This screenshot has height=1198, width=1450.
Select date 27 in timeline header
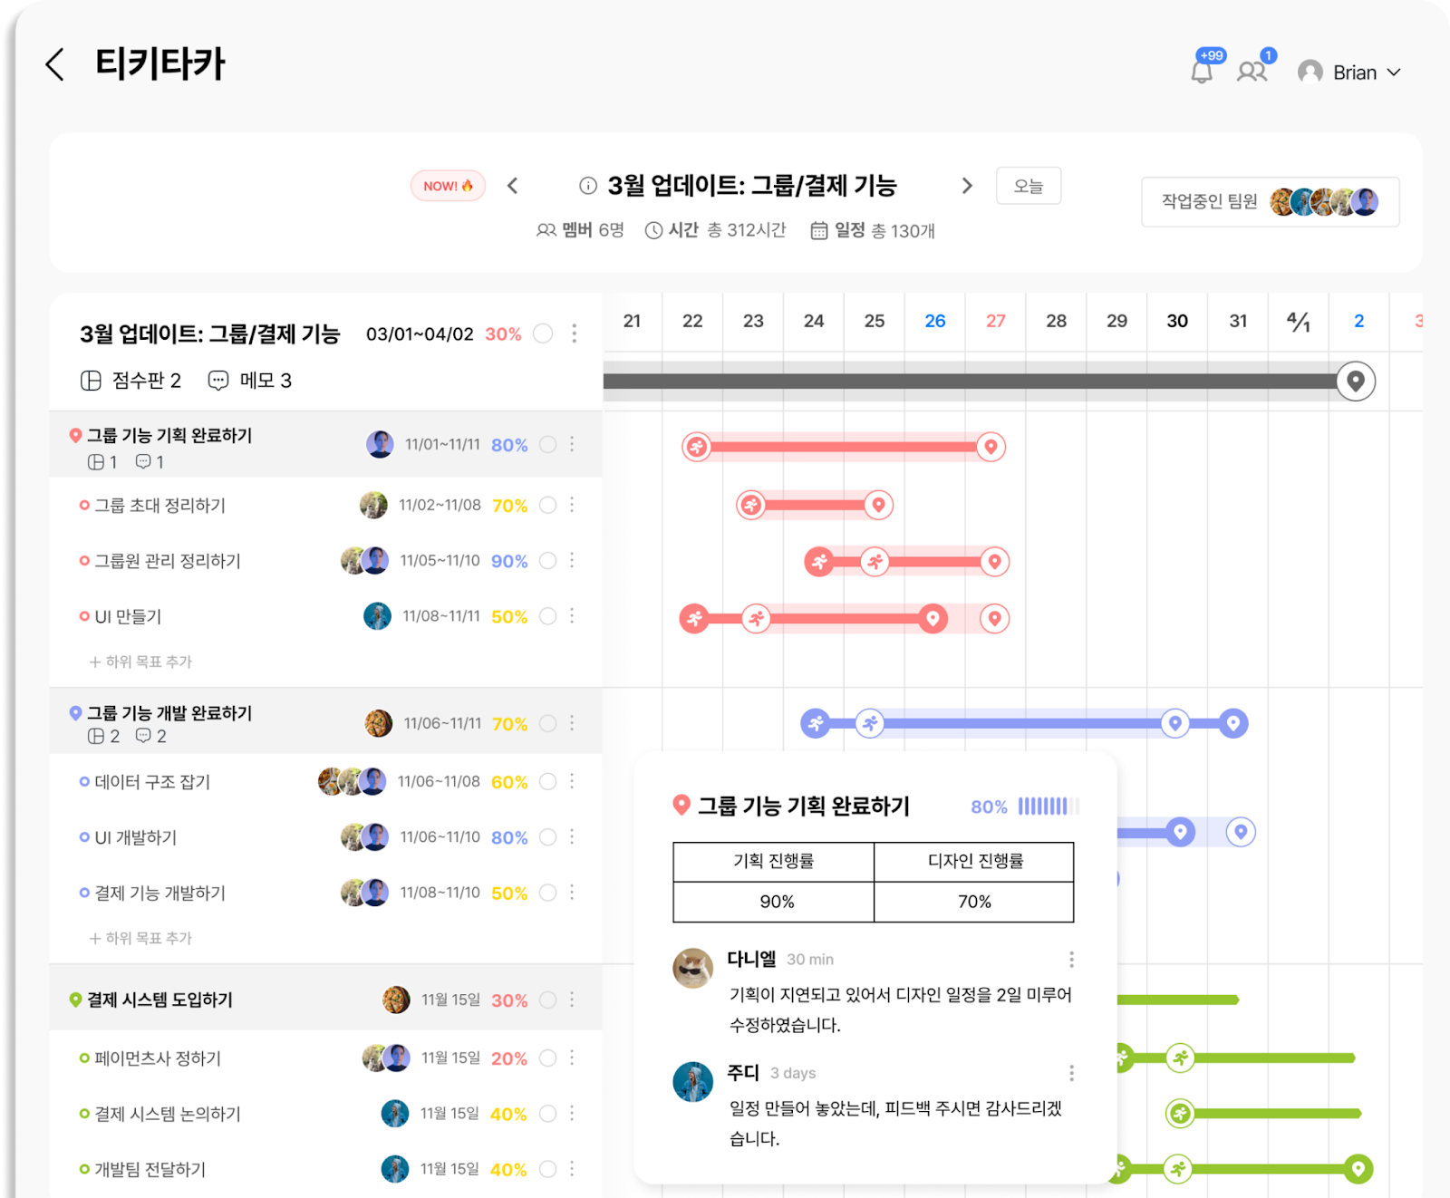(x=996, y=321)
